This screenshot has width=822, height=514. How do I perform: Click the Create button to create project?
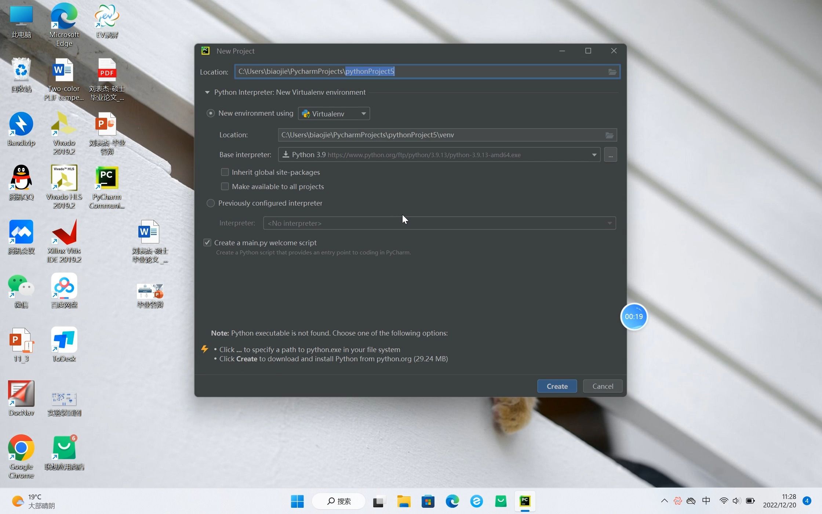[x=556, y=385]
